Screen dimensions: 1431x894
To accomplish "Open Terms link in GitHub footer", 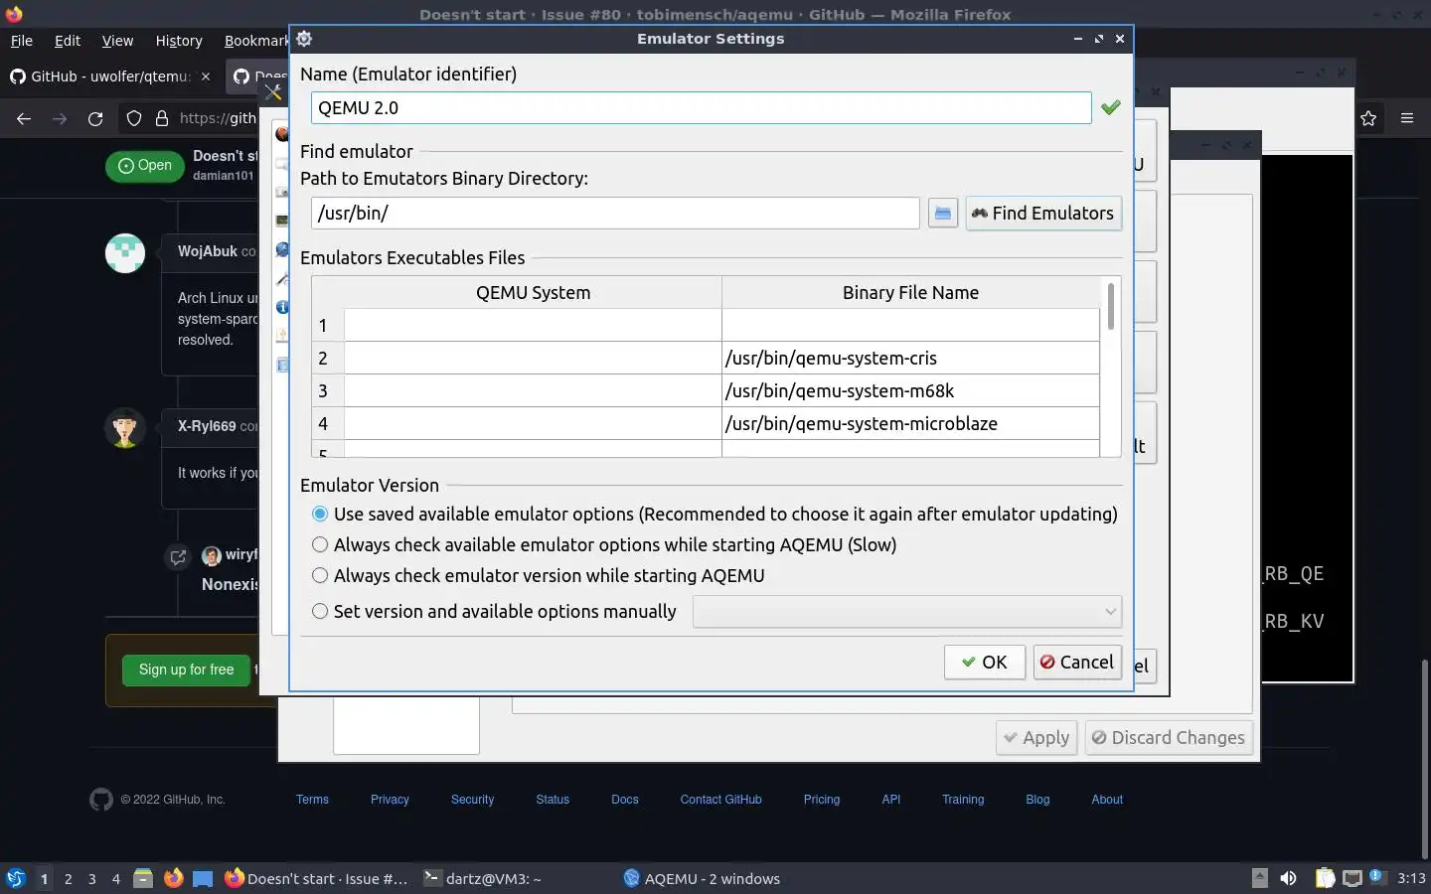I will [312, 800].
